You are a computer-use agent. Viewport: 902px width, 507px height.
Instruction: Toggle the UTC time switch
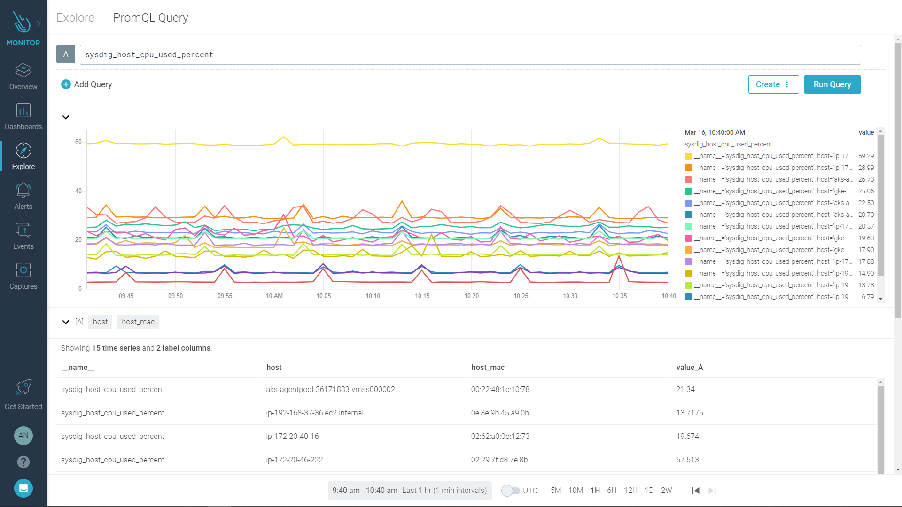[510, 491]
